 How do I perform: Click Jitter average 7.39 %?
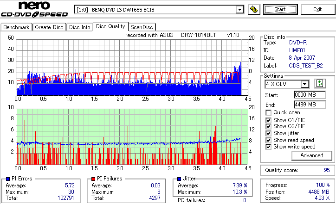[240, 185]
